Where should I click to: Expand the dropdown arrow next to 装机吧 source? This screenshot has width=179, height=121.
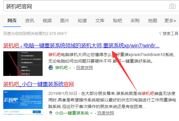[70, 68]
